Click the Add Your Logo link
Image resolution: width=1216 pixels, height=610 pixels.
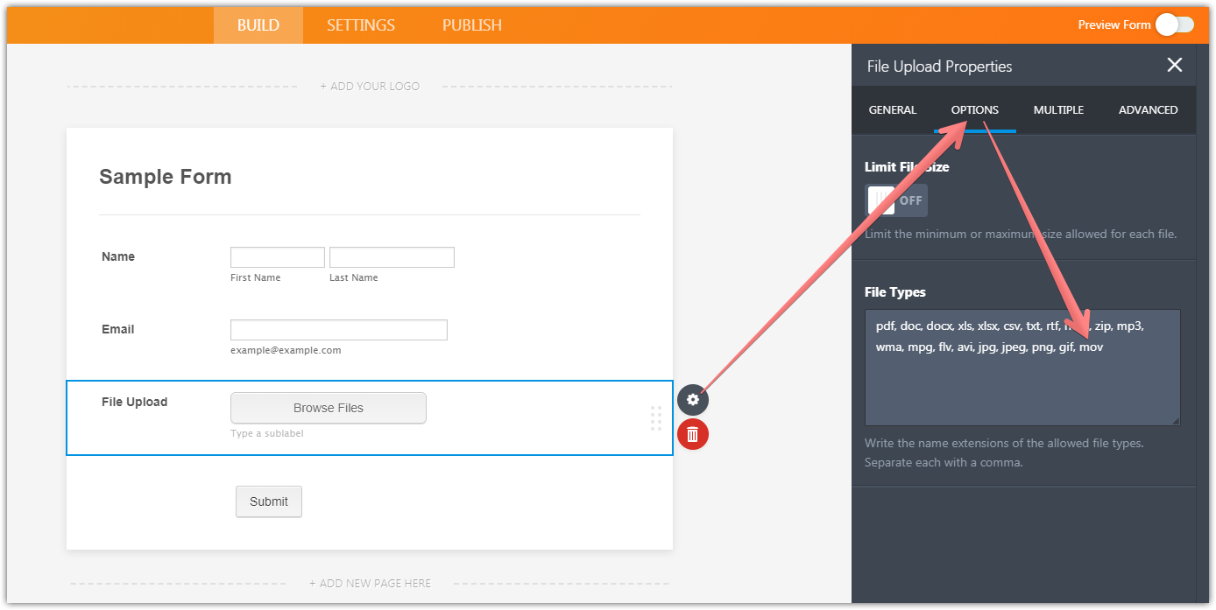pyautogui.click(x=370, y=87)
